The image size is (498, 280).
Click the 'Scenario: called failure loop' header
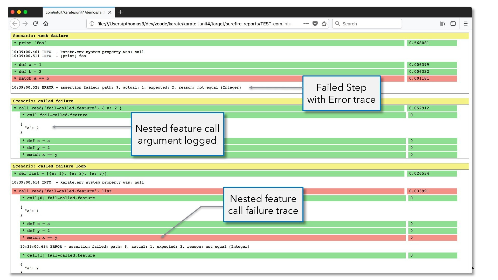click(49, 166)
